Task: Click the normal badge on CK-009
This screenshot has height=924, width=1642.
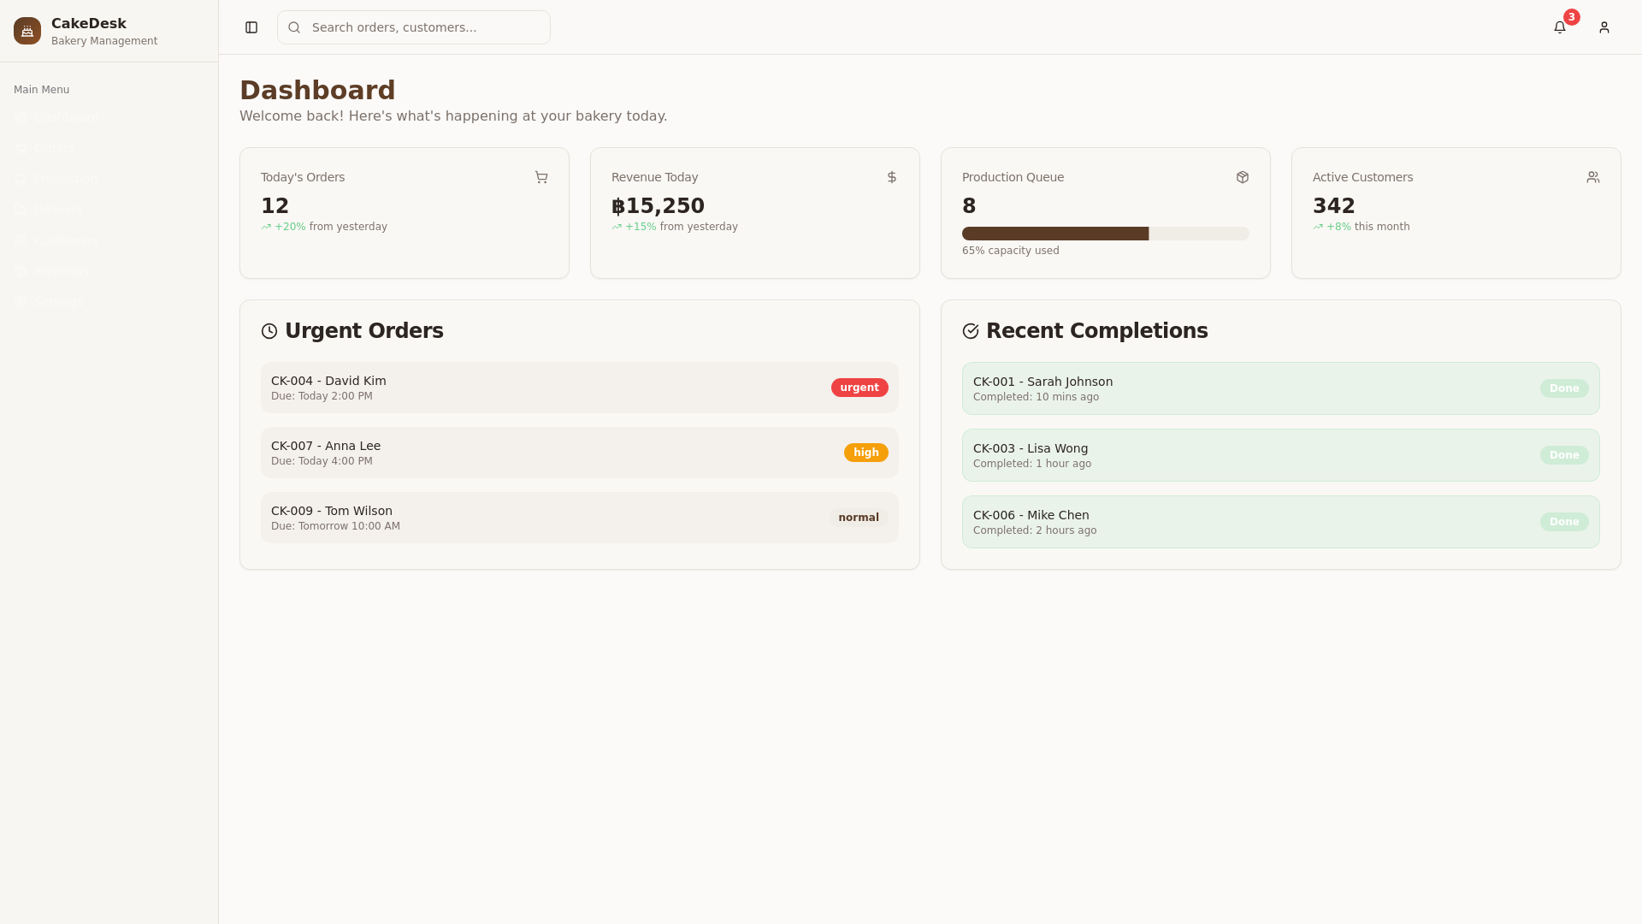Action: [x=859, y=518]
